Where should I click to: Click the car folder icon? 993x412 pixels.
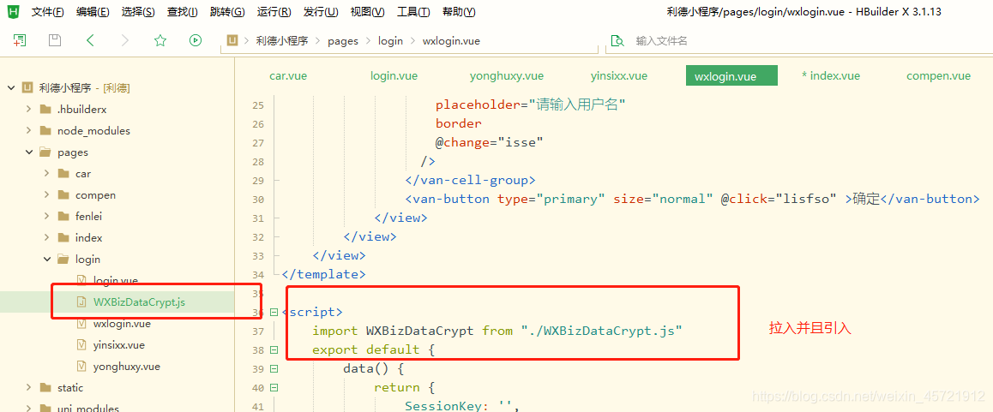(x=63, y=173)
